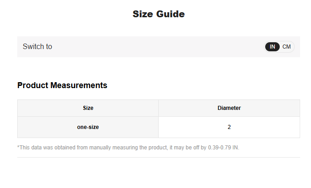Click the Size column header
311x188 pixels.
88,108
